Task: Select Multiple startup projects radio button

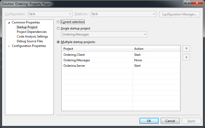Action: pos(58,42)
